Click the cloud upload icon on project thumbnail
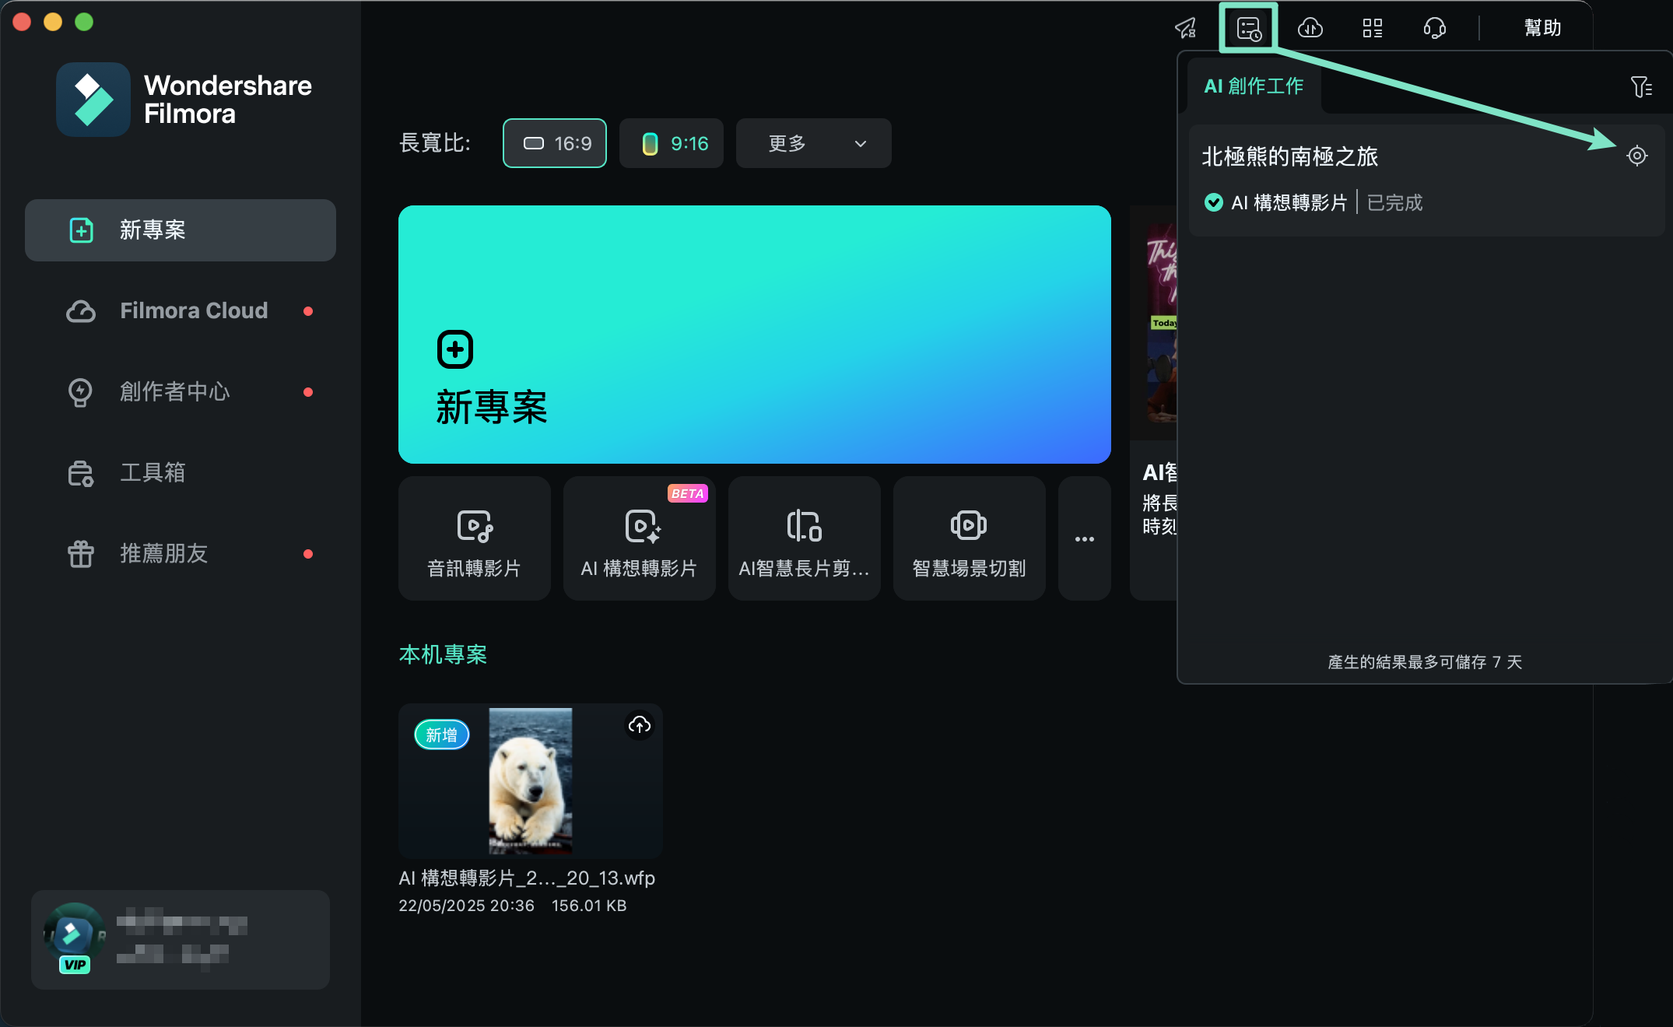 pos(640,725)
